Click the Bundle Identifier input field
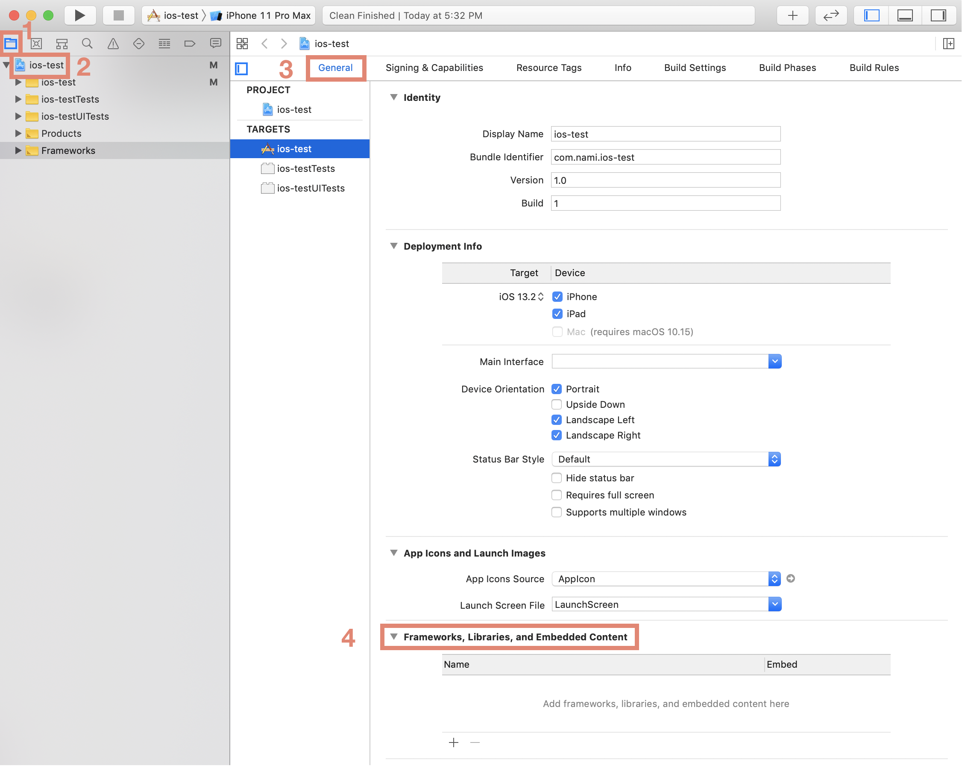 click(x=666, y=157)
